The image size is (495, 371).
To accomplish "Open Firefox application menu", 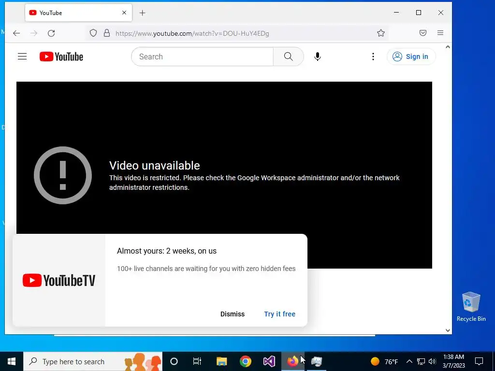I will tap(440, 33).
